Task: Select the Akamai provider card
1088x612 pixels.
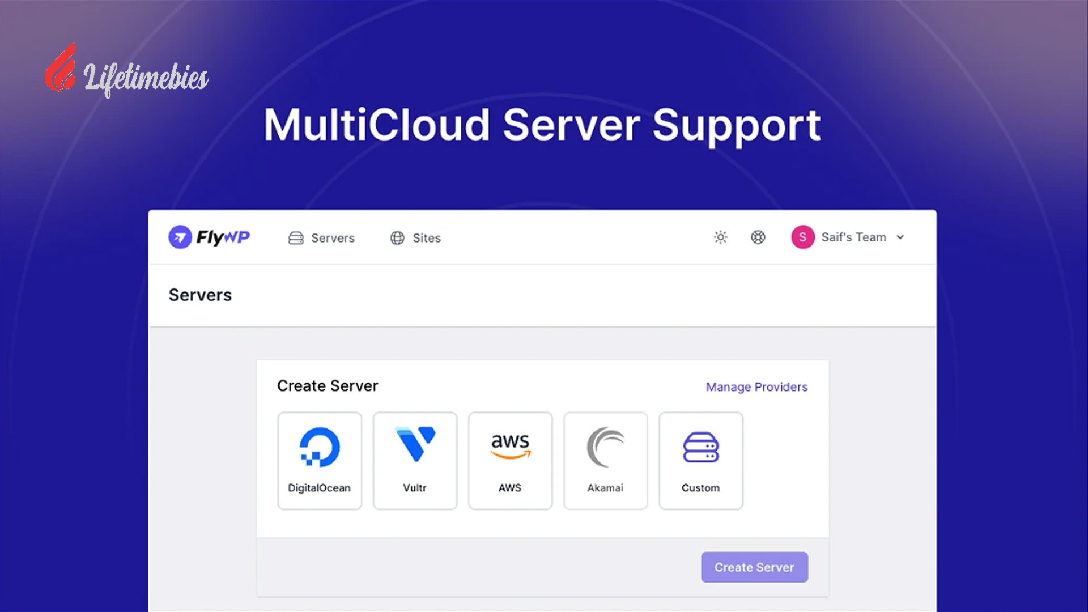Action: tap(605, 461)
